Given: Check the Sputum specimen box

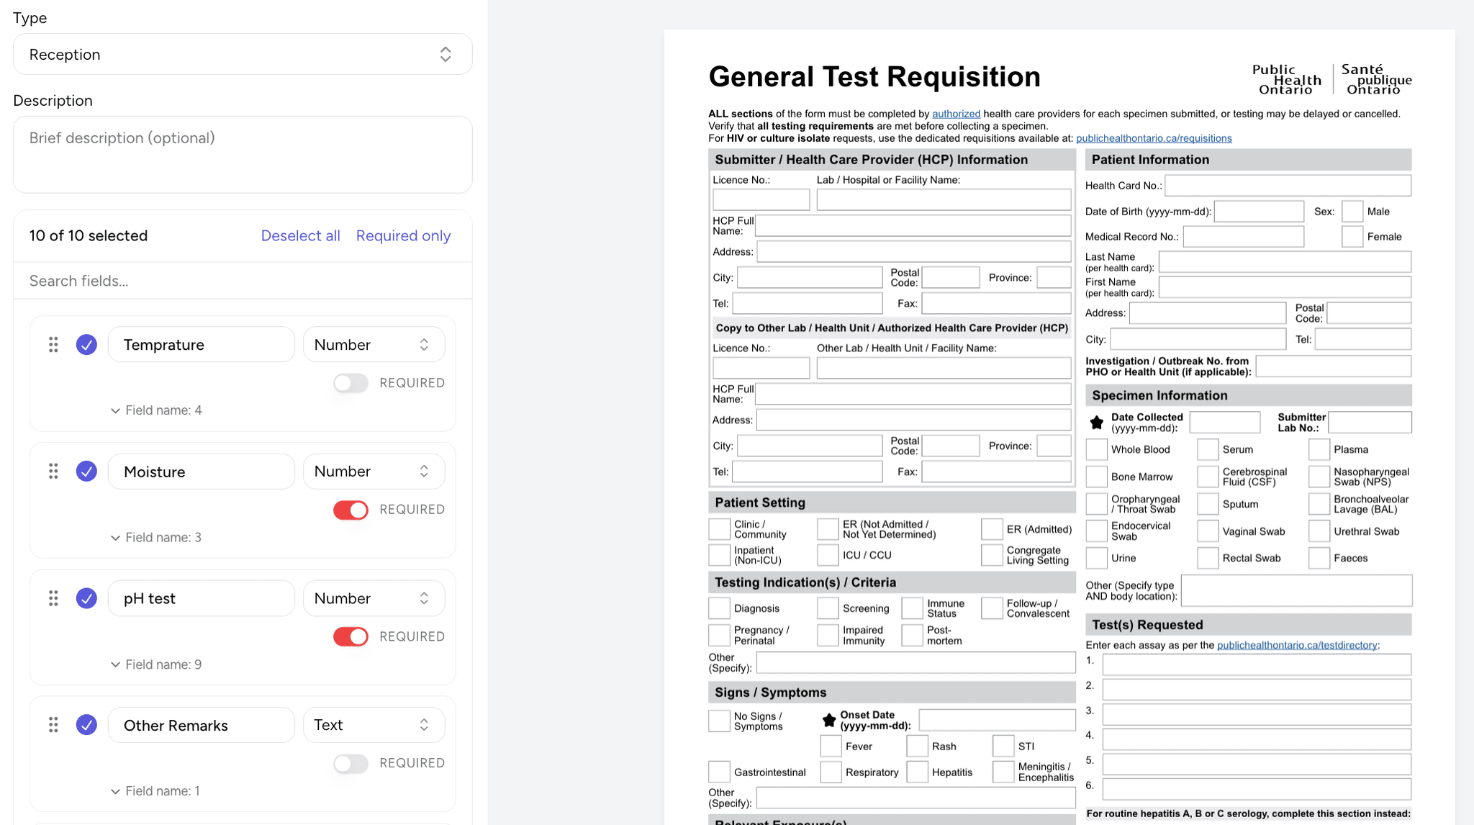Looking at the screenshot, I should click(1208, 504).
